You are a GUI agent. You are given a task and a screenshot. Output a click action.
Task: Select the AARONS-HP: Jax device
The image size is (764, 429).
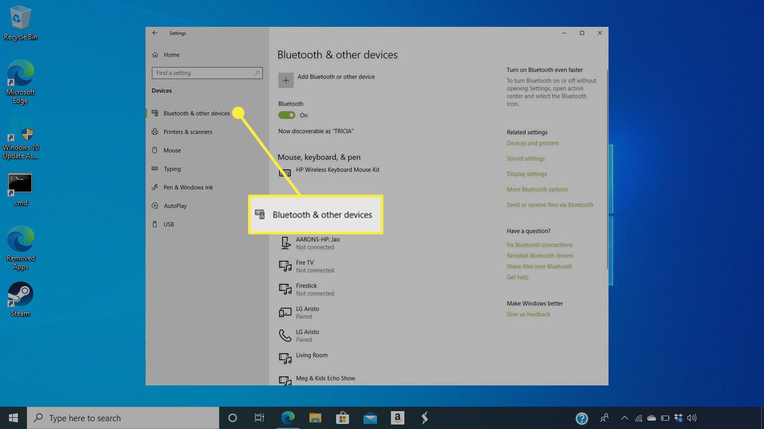point(310,243)
